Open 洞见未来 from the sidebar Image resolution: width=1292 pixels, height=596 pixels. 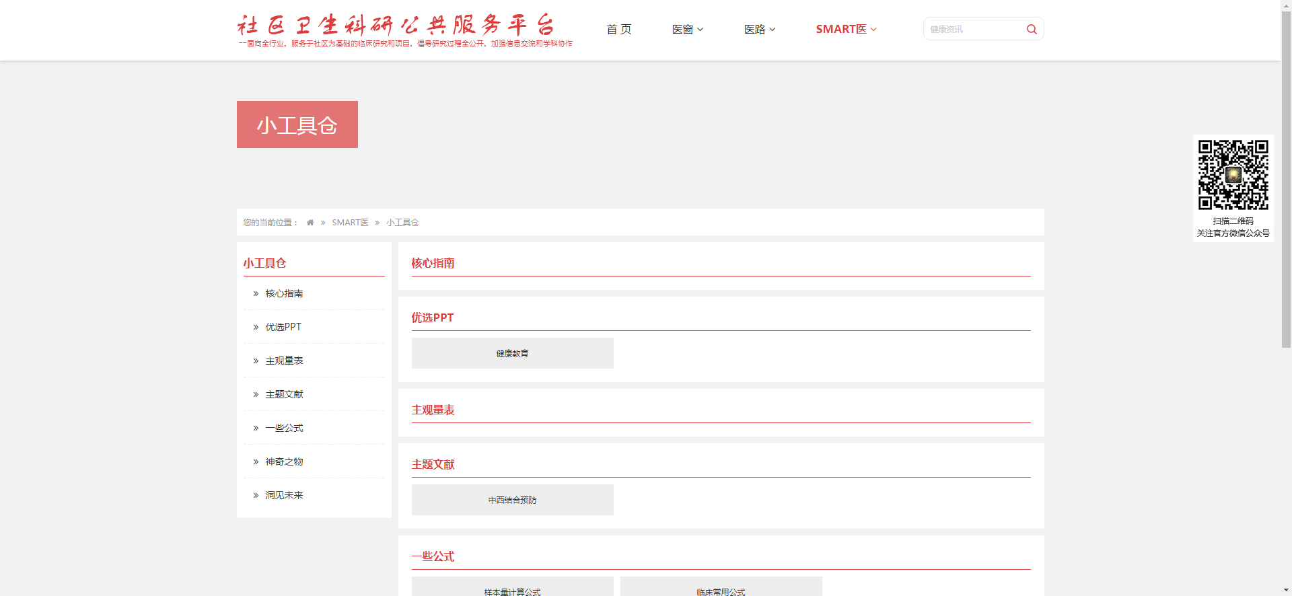pyautogui.click(x=284, y=496)
